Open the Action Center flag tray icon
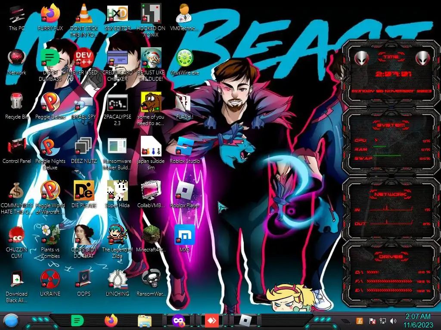 pos(372,321)
